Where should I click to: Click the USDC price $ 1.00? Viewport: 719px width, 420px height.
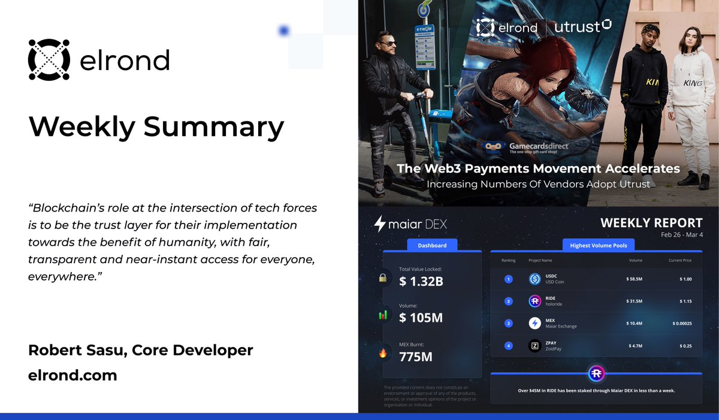point(685,279)
